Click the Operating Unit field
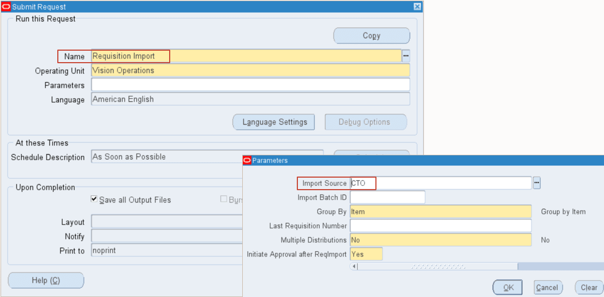This screenshot has height=297, width=604. [x=250, y=70]
